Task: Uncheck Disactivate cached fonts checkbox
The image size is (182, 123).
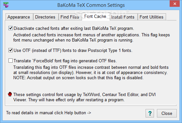Action: (10, 28)
